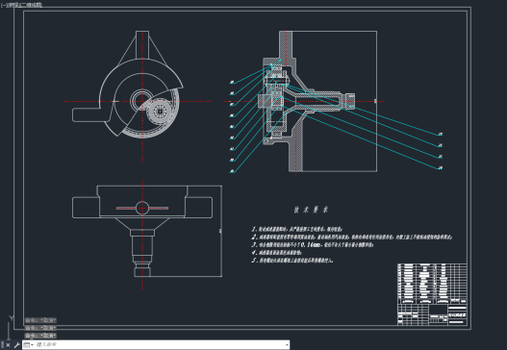
Task: Close the command line window with X
Action: [x=8, y=345]
